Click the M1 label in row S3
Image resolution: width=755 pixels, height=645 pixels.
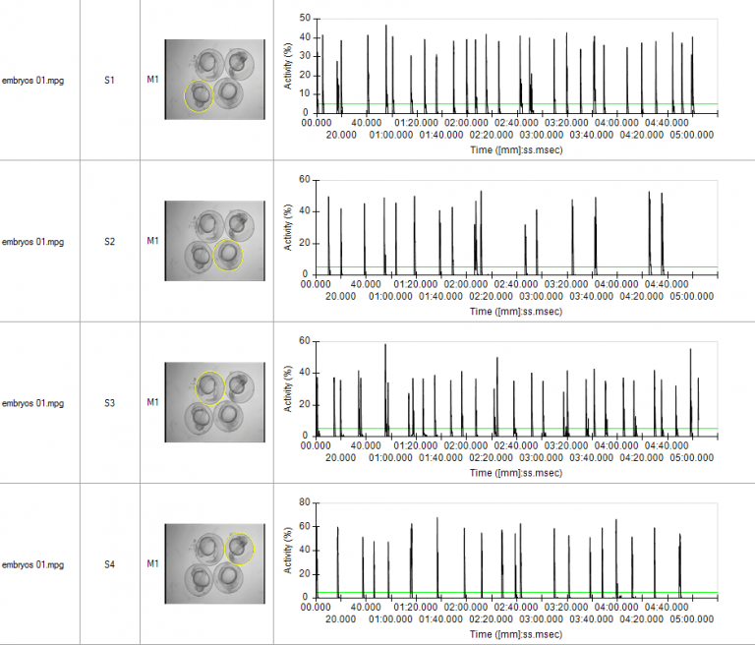(x=152, y=402)
